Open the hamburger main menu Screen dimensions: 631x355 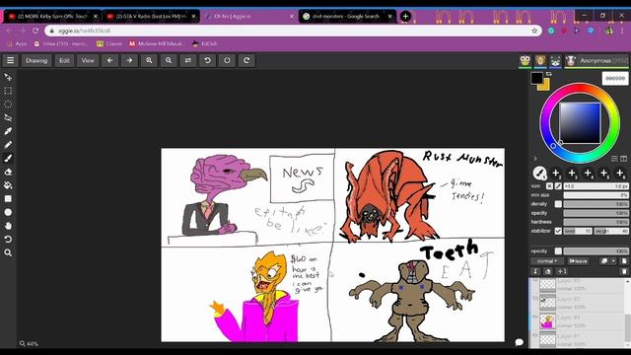(x=11, y=60)
